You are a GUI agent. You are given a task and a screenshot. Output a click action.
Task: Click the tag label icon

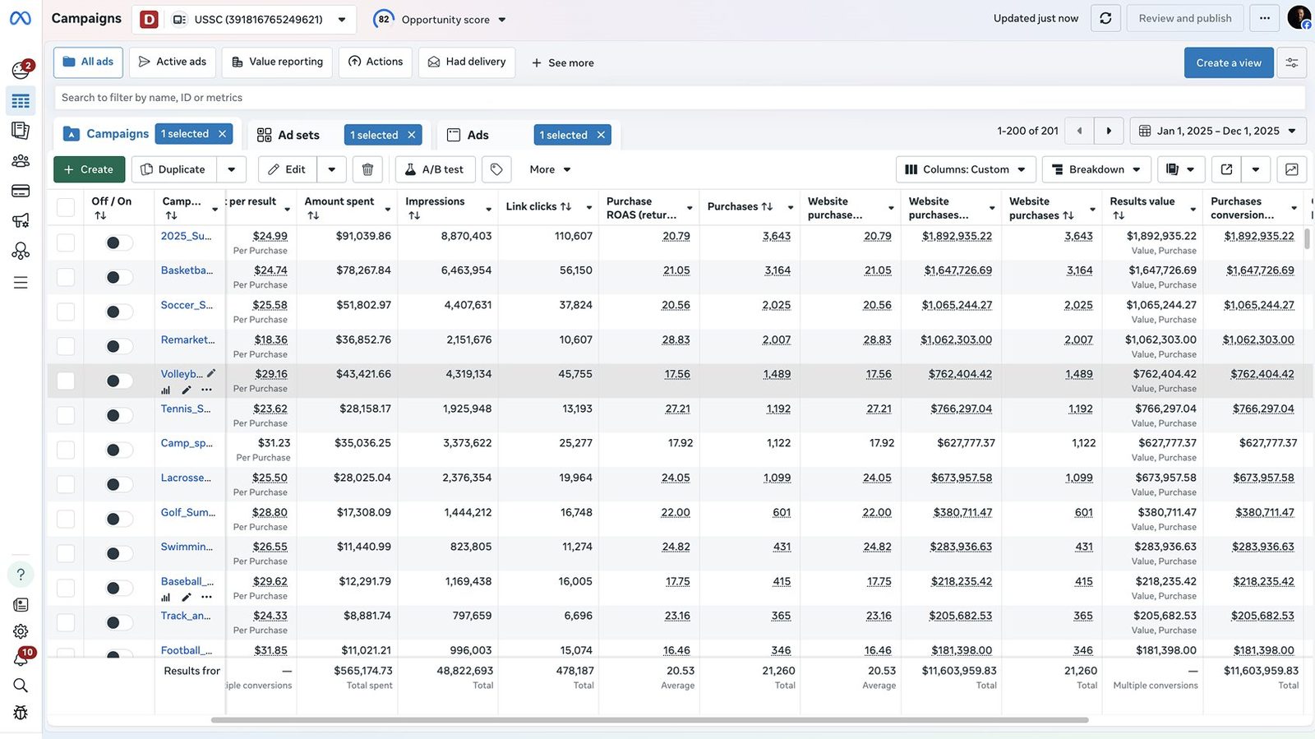pyautogui.click(x=496, y=169)
